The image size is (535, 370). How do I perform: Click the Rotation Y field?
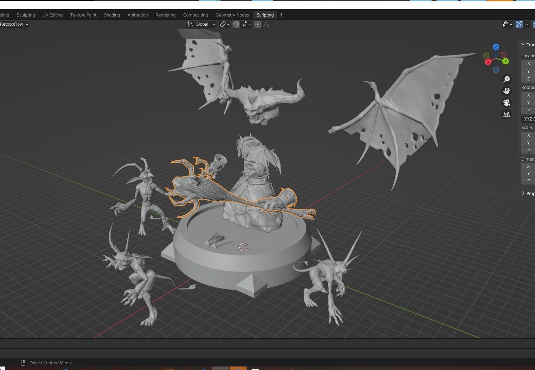point(528,103)
